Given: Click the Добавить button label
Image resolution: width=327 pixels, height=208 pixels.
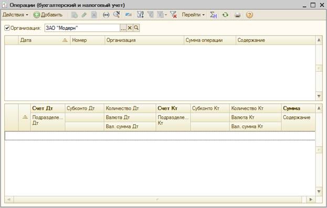Looking at the screenshot, I should click(x=52, y=15).
